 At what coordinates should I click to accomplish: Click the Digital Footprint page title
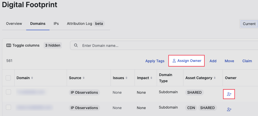(x=29, y=5)
